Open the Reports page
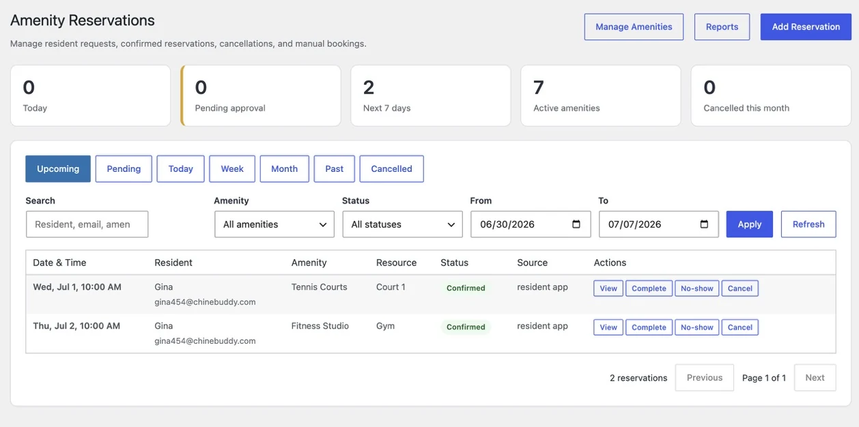This screenshot has height=427, width=859. (722, 27)
